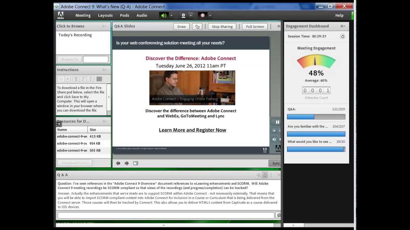Open the Meeting menu
The image size is (410, 230).
(83, 15)
